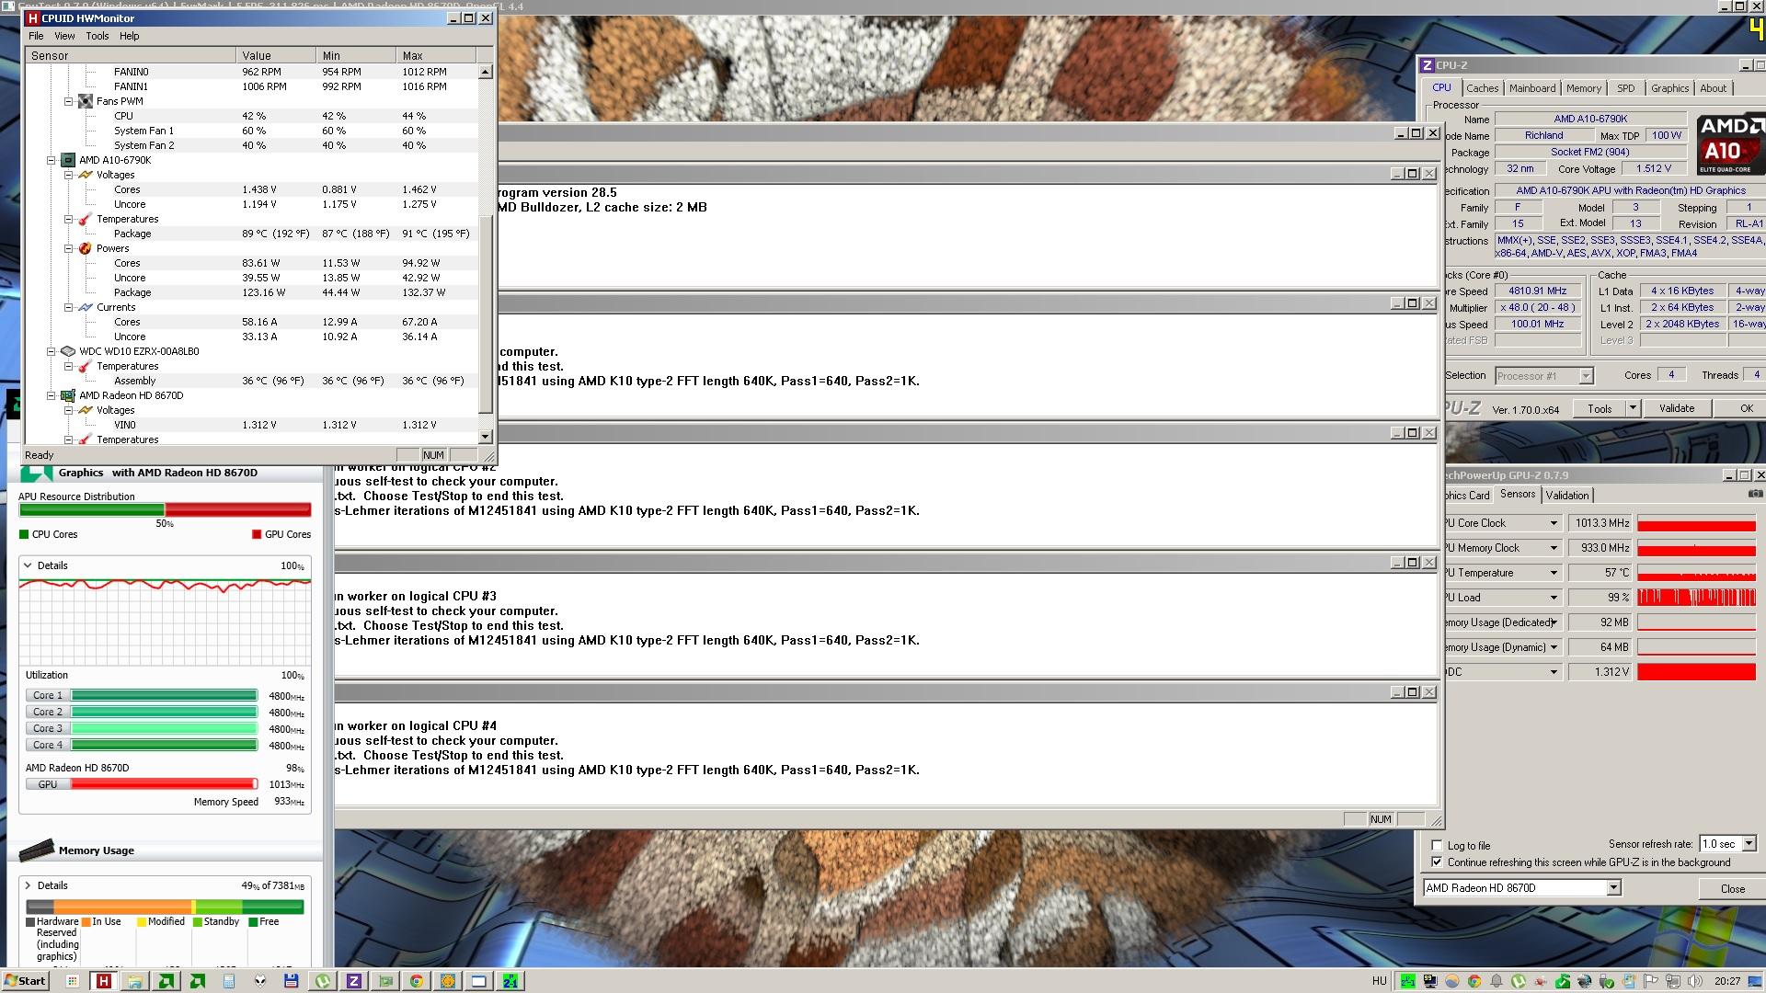
Task: Enable the Log to file checkbox
Action: coord(1437,846)
